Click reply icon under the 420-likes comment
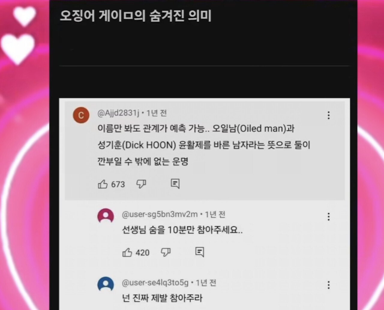Screen dimensions: 384x310 [200, 252]
